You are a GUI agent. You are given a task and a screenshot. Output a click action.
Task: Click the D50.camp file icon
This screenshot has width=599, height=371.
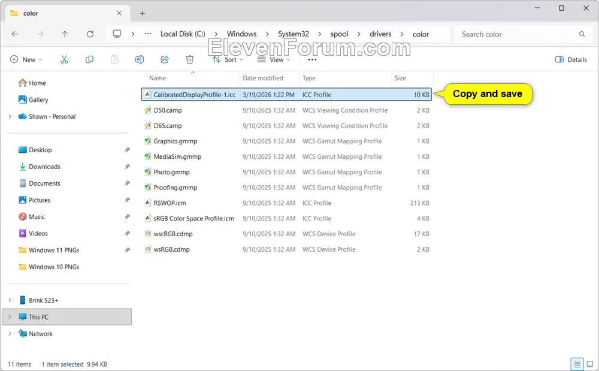tap(147, 110)
